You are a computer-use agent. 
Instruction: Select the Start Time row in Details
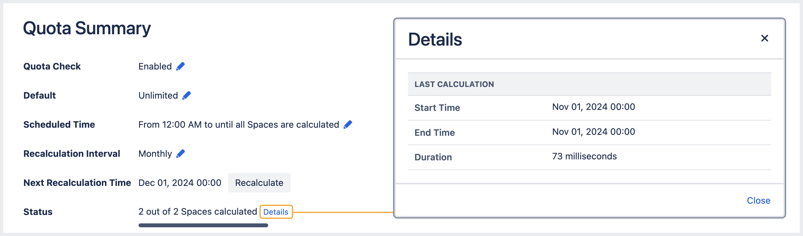click(437, 108)
